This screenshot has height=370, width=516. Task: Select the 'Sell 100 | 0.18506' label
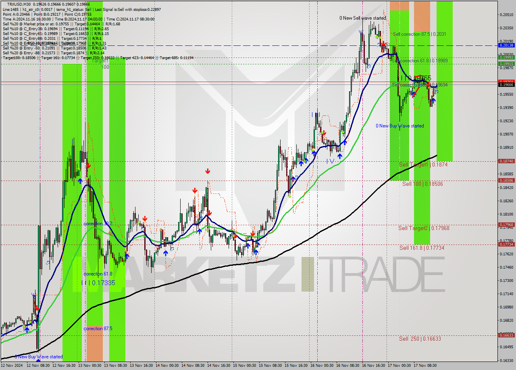pyautogui.click(x=422, y=184)
